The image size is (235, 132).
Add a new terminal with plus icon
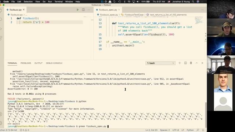pyautogui.click(x=180, y=63)
